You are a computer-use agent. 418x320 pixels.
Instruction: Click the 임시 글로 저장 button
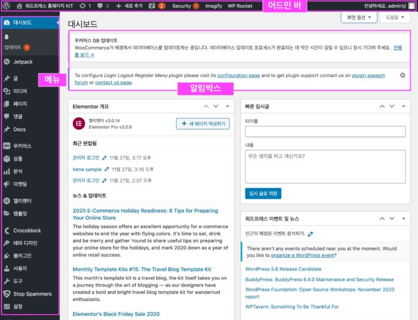click(263, 193)
